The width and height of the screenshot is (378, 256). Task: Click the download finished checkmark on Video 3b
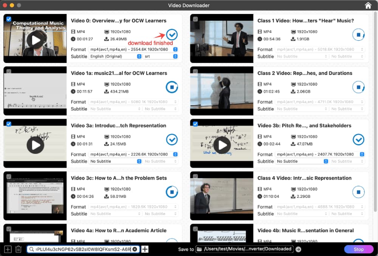pyautogui.click(x=358, y=139)
